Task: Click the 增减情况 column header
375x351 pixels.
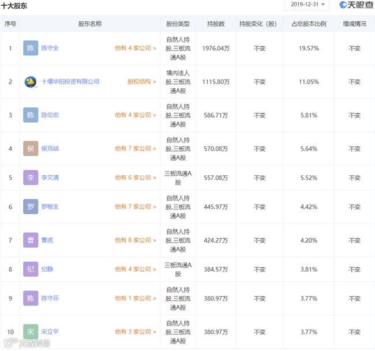Action: pos(354,24)
